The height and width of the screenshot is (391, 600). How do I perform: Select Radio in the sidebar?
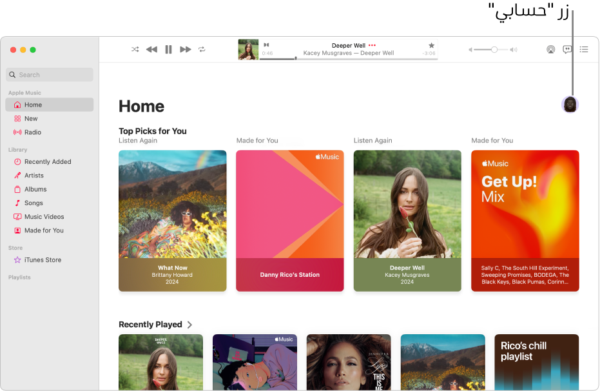pos(31,132)
